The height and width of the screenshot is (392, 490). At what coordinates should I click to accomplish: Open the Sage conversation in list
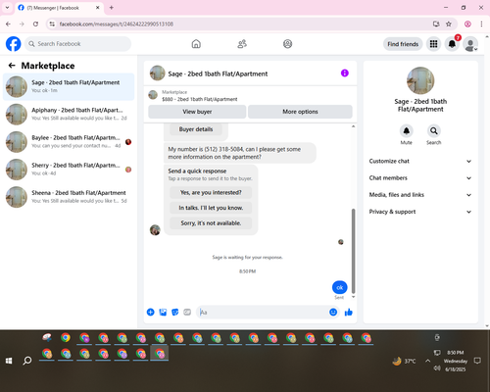69,86
